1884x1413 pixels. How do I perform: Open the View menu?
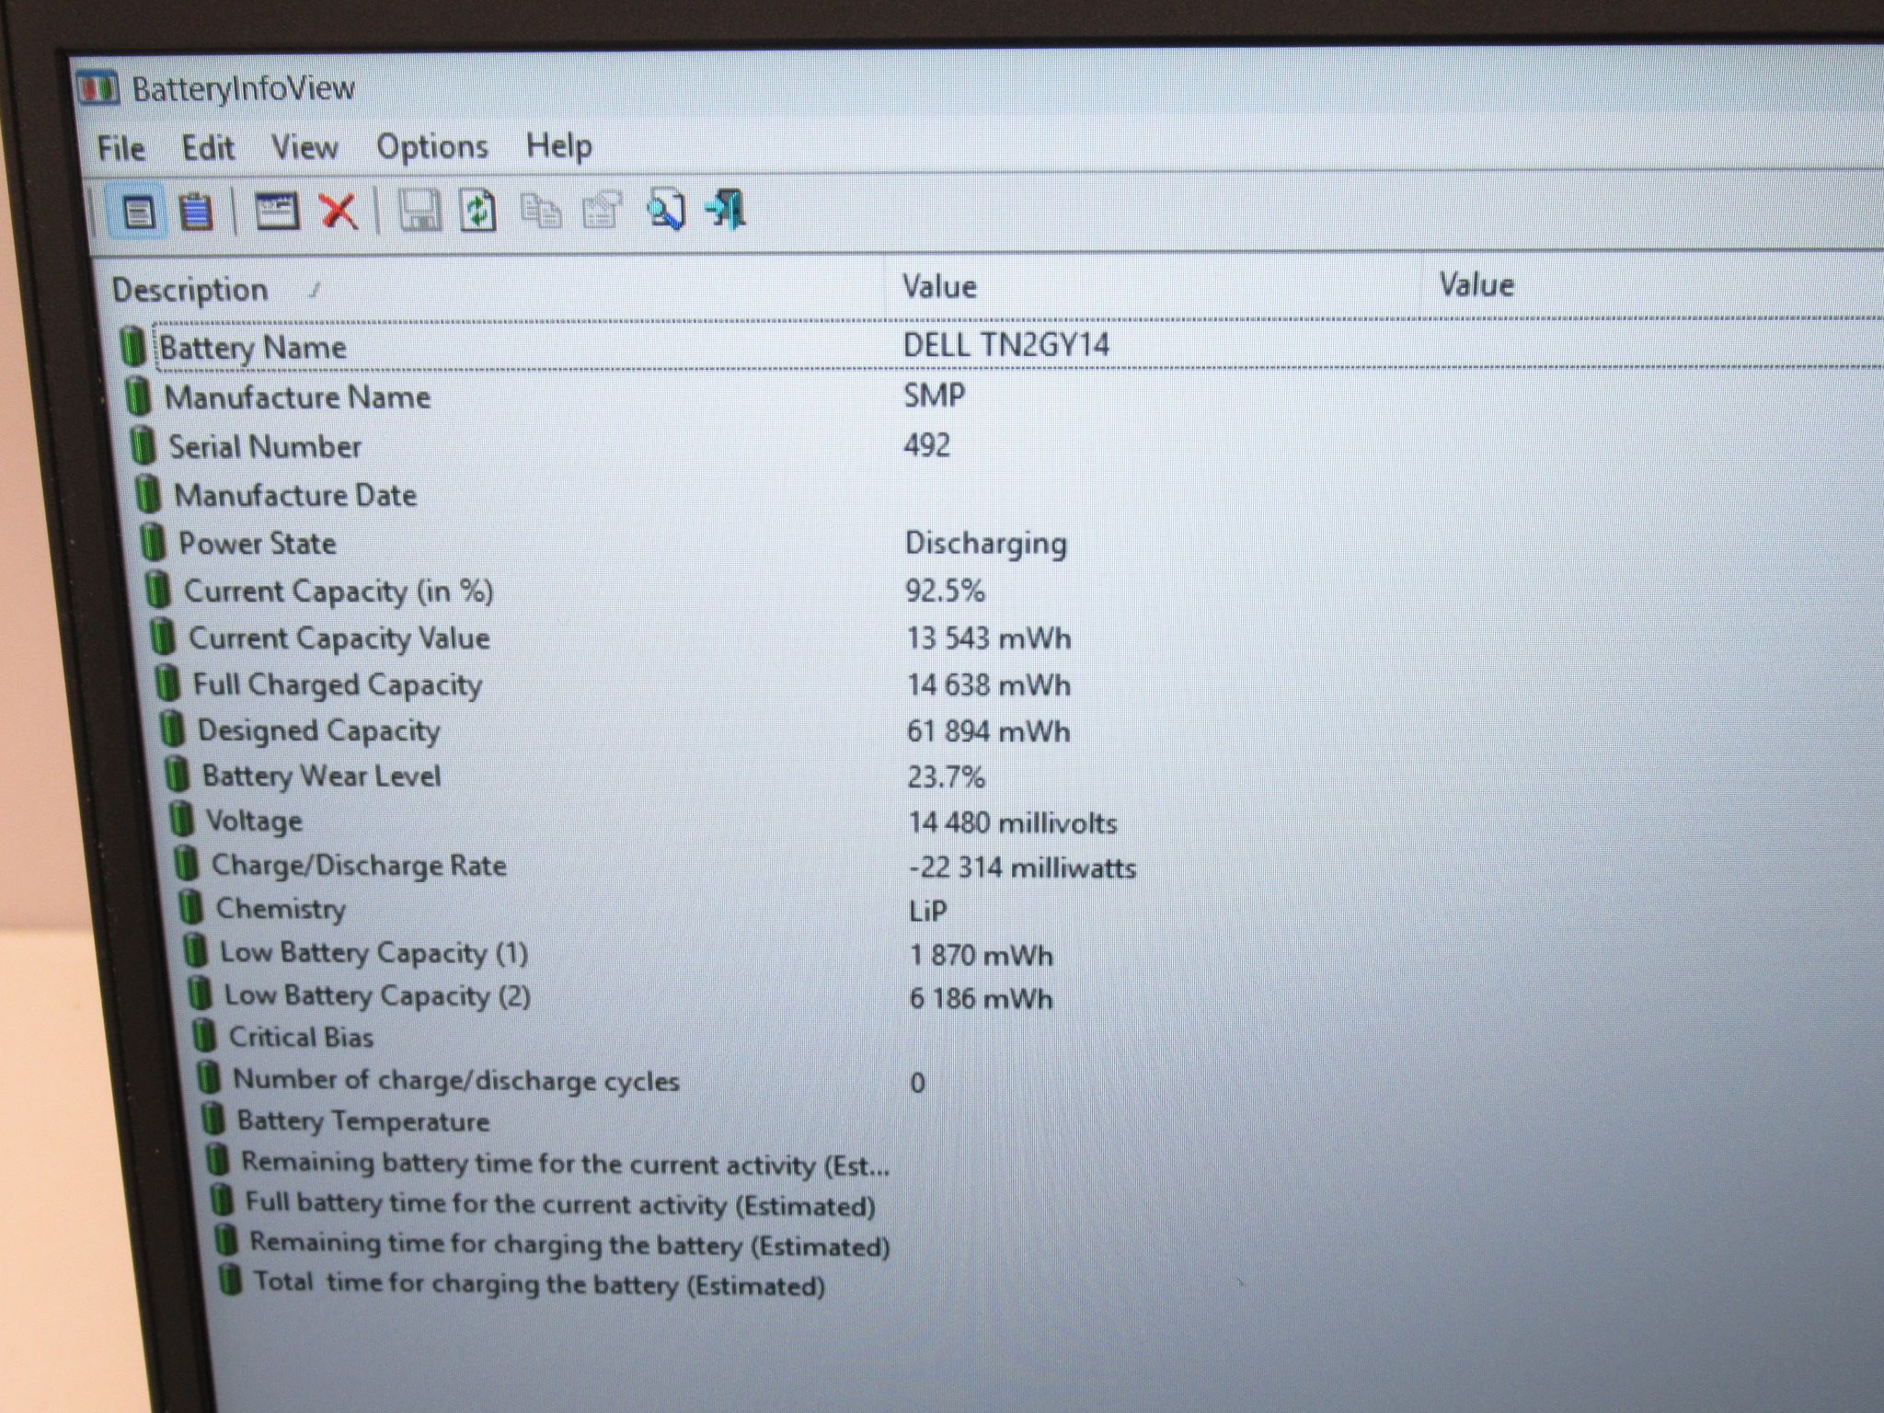click(304, 147)
